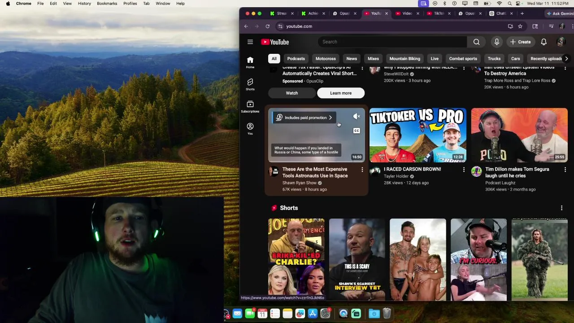Open the Shawn Ryan Show channel link
The image size is (574, 323).
coord(299,183)
